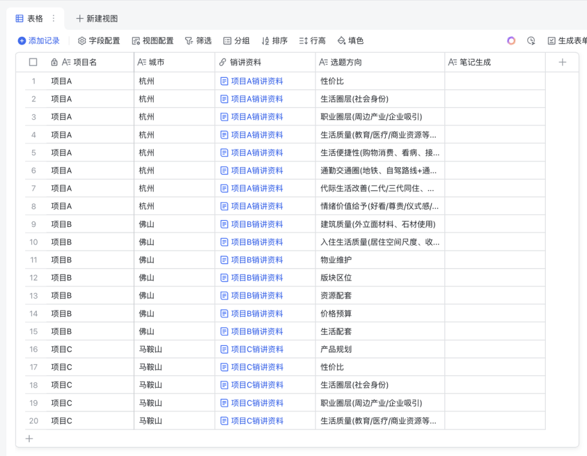Select row number 1
Image resolution: width=587 pixels, height=456 pixels.
[x=34, y=81]
